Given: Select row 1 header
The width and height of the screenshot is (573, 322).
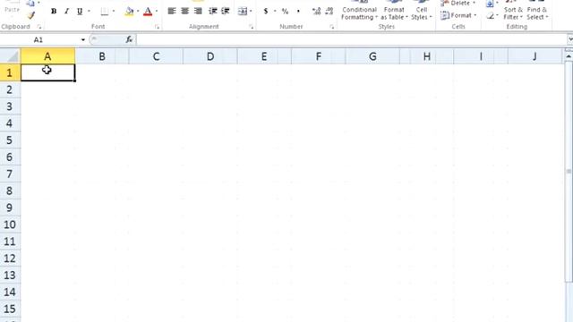Looking at the screenshot, I should click(x=10, y=72).
